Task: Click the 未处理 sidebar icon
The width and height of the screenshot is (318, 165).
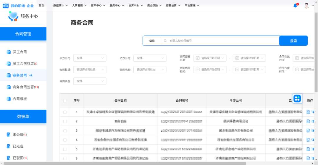Action: [9, 135]
